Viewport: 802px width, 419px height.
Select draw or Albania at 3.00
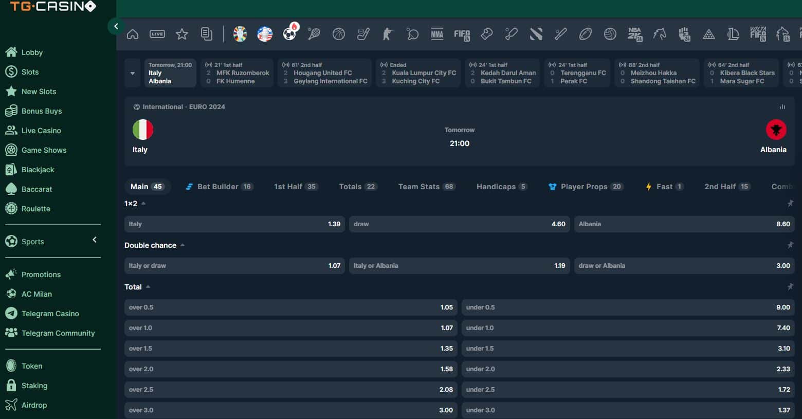click(x=684, y=266)
